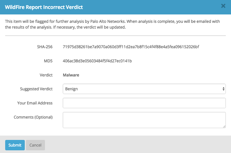Click the Malware verdict text
The image size is (231, 153).
[71, 75]
